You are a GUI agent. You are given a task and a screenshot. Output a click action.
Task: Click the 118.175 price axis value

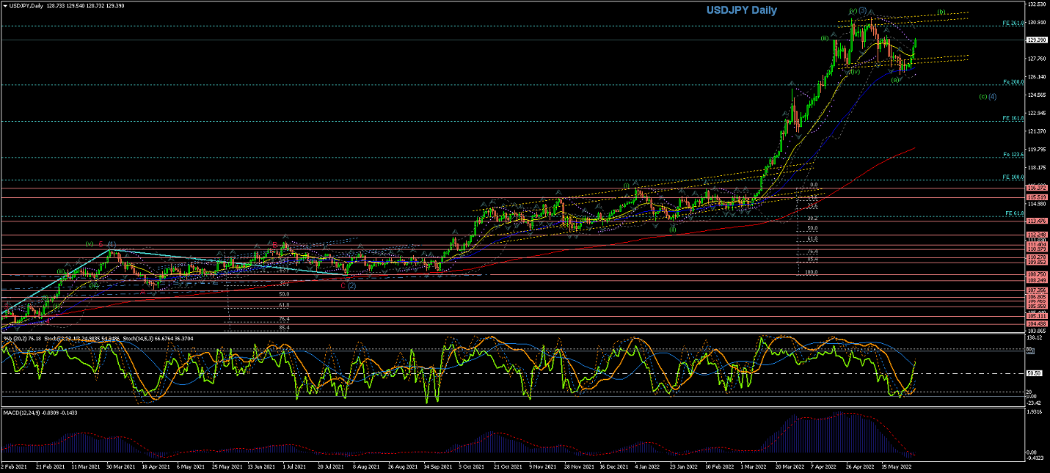click(1037, 167)
